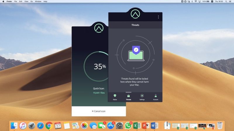234x131 pixels.
Task: Open the Edit menu
Action: click(x=20, y=1)
